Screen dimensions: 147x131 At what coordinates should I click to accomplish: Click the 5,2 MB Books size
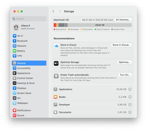(122, 97)
